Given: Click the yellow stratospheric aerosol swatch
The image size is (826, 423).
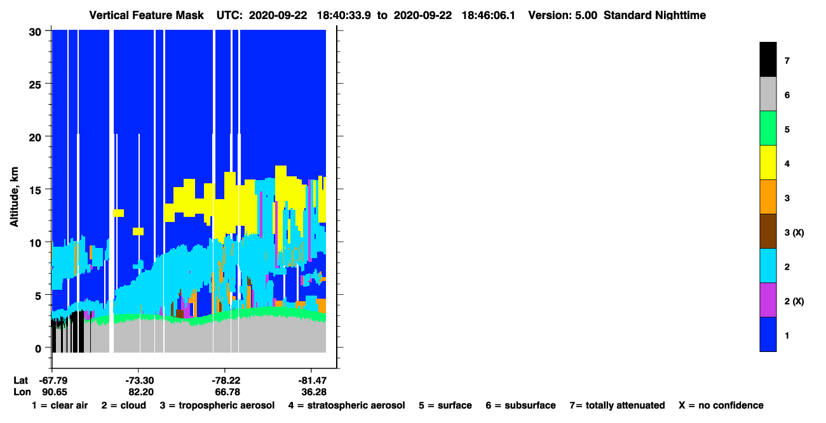Looking at the screenshot, I should (768, 162).
